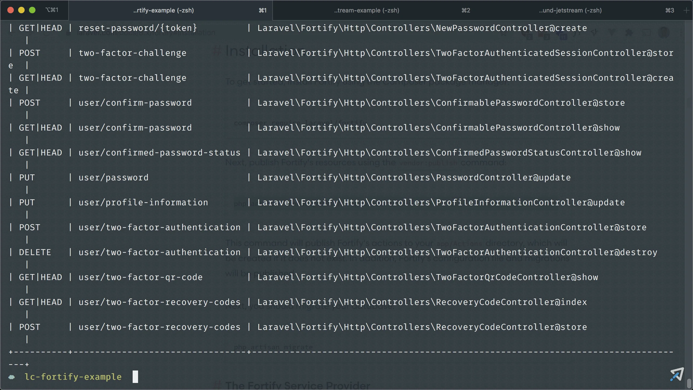Click the green fullscreen window button
Screen dimensions: 693x390
coord(32,10)
